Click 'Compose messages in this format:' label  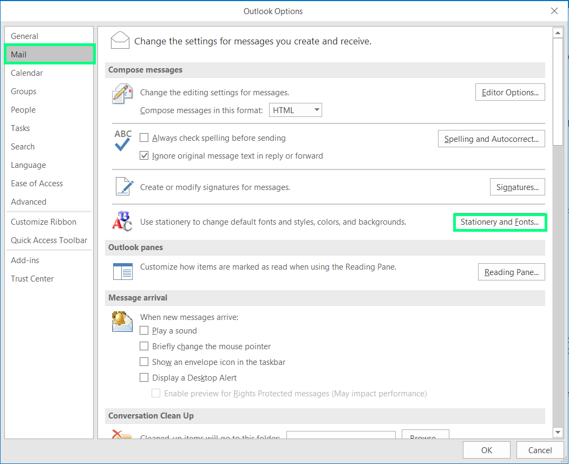point(201,110)
